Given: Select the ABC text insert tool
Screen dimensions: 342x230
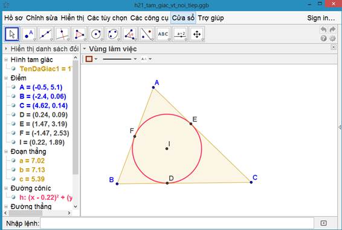Looking at the screenshot, I should point(163,34).
